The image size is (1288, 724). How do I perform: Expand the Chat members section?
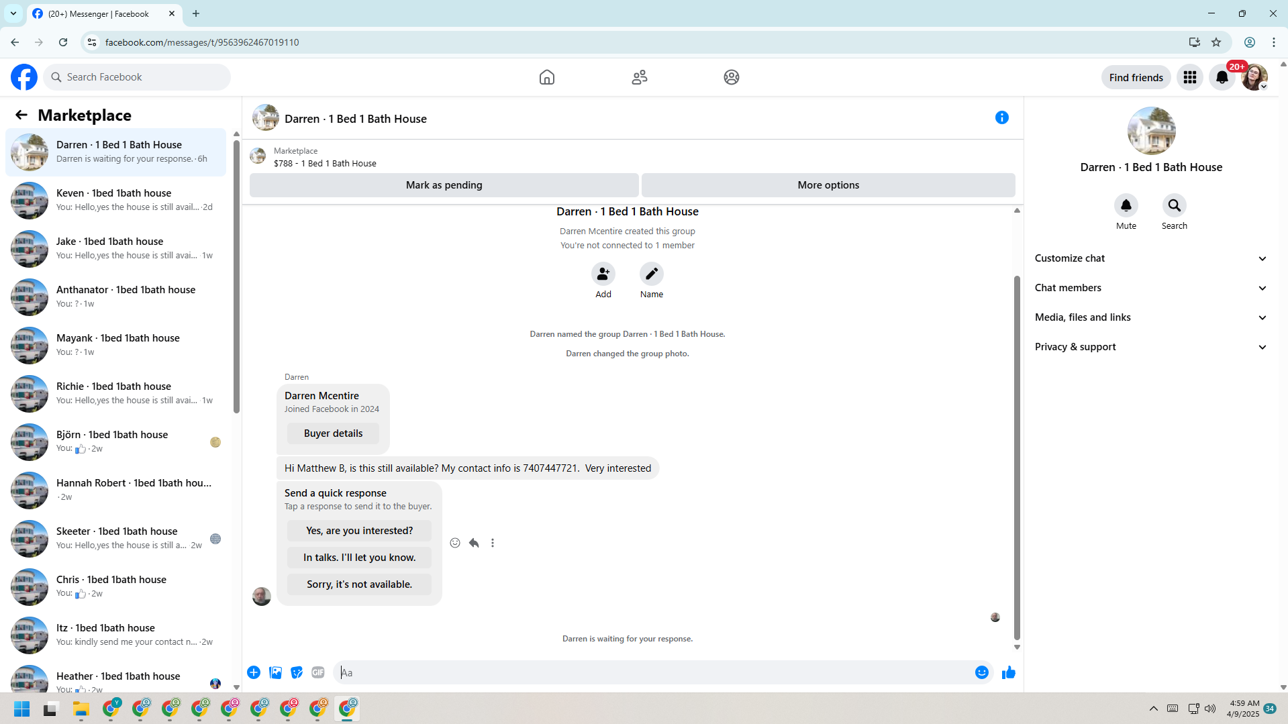click(1151, 288)
